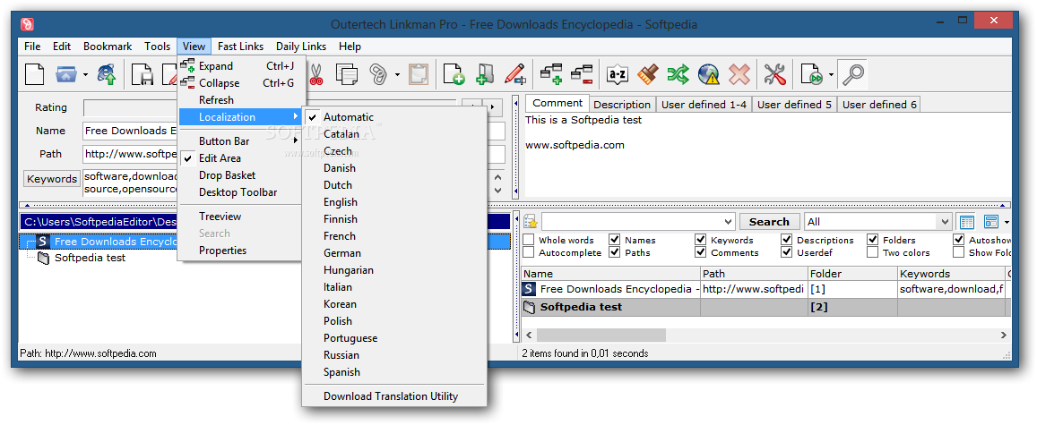This screenshot has width=1037, height=425.
Task: Open the dropdown arrow next to open folder icon
Action: click(x=85, y=74)
